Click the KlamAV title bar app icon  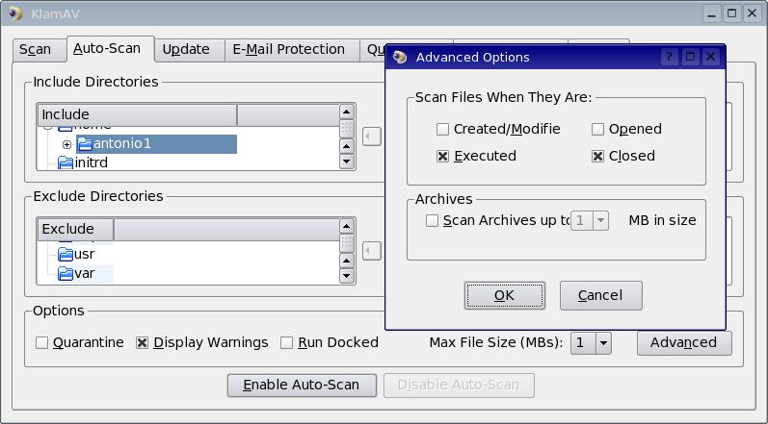(15, 13)
